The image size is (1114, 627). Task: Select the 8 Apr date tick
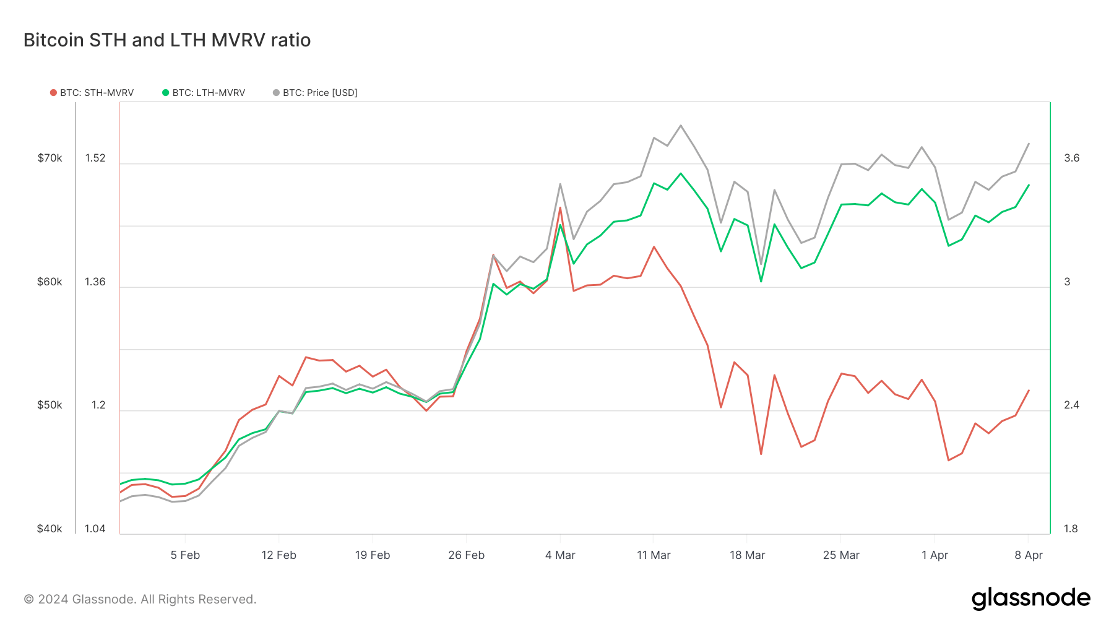click(1028, 555)
